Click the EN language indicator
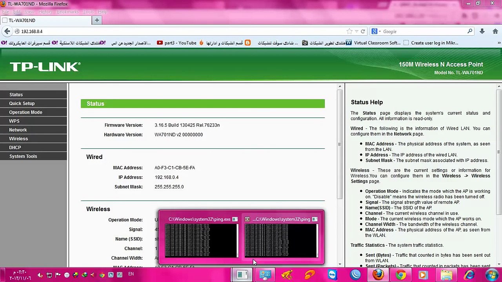The image size is (502, 282). (x=131, y=274)
